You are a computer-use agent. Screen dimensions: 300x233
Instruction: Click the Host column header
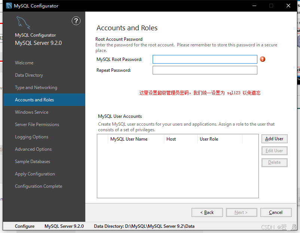[180, 139]
